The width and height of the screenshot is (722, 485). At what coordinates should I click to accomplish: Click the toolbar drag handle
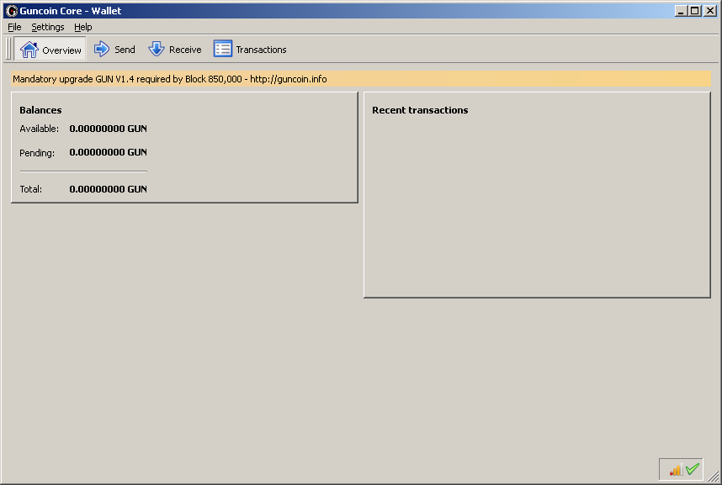pos(8,49)
